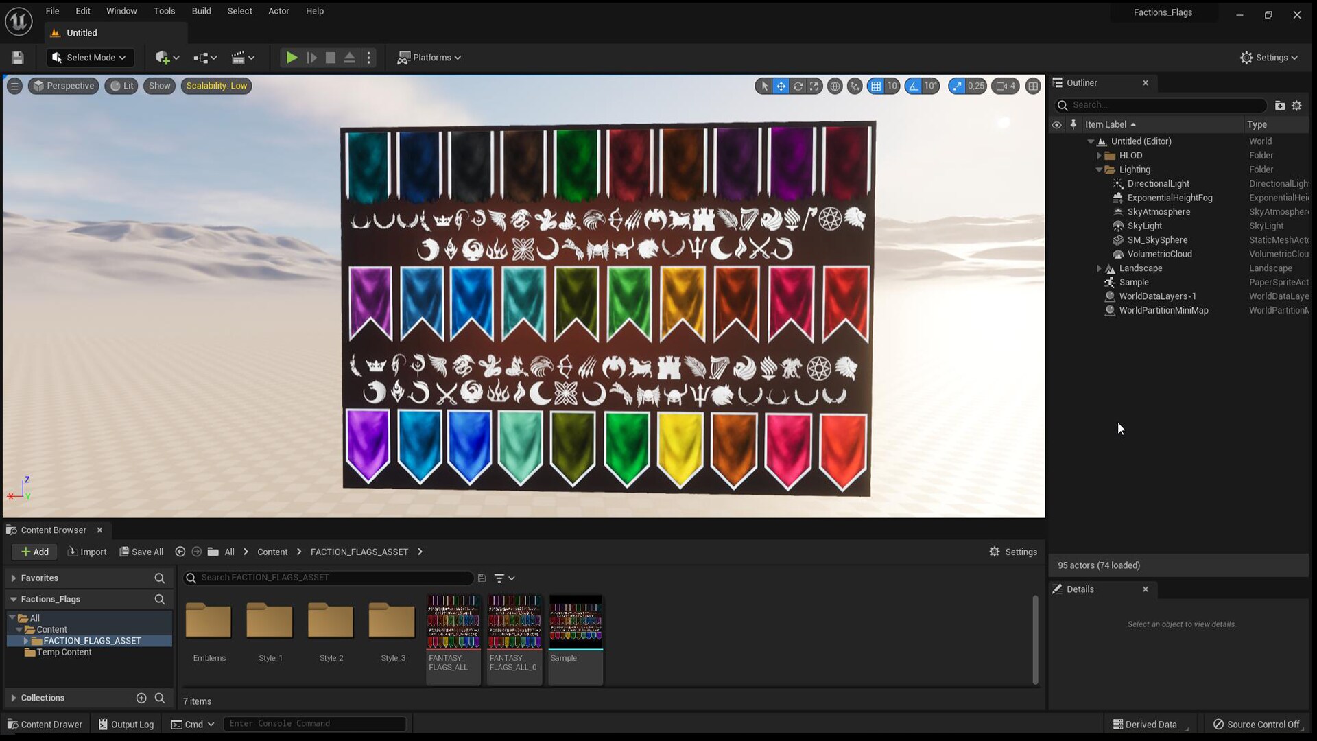Click the save level icon
The image size is (1317, 741).
[18, 58]
